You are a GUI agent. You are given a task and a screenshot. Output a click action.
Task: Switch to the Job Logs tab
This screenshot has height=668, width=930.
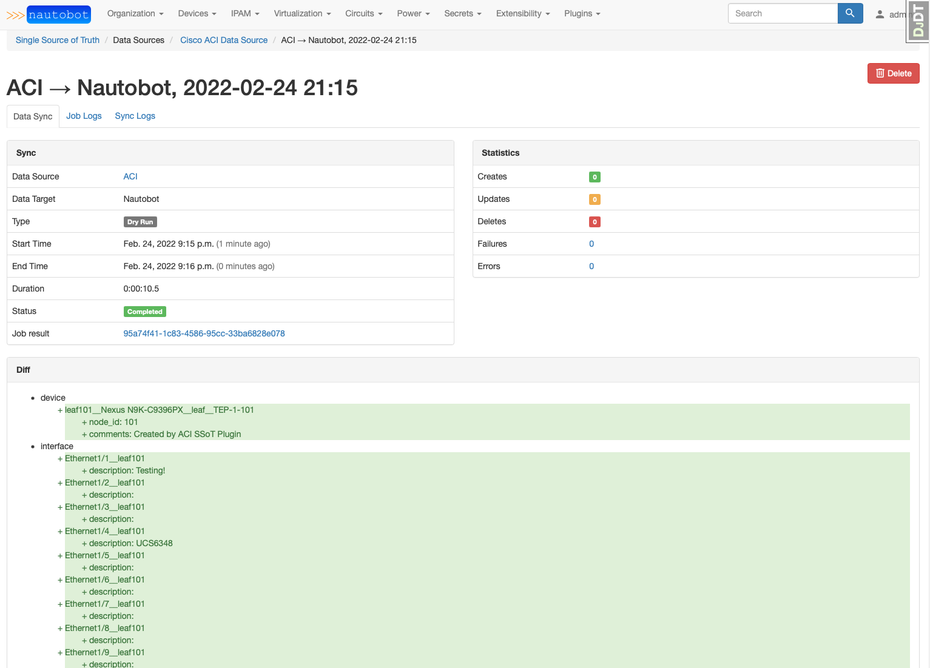[x=84, y=116]
